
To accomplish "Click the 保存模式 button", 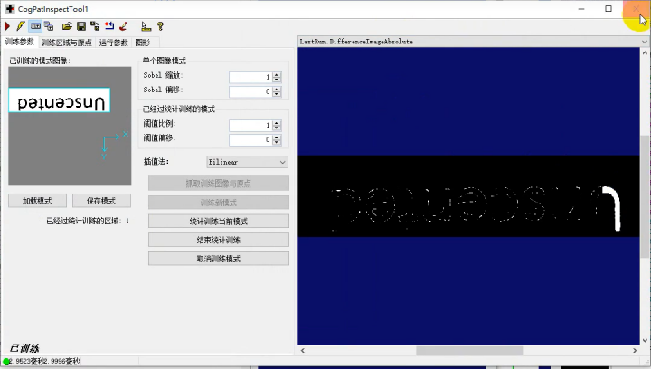I will click(x=101, y=201).
